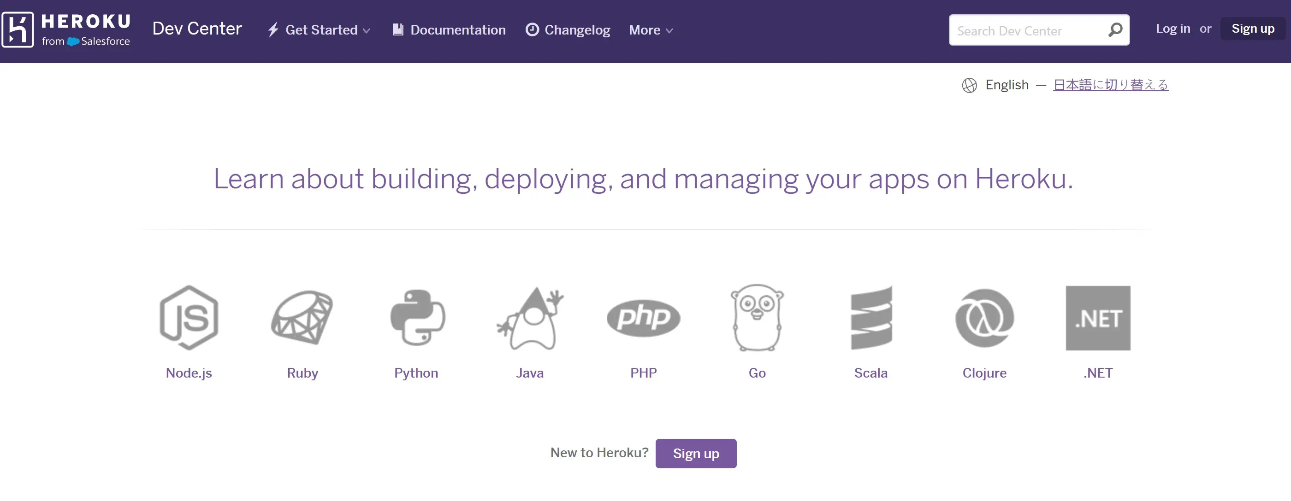The height and width of the screenshot is (501, 1291).
Task: Select the Scala spiral icon
Action: coord(871,318)
